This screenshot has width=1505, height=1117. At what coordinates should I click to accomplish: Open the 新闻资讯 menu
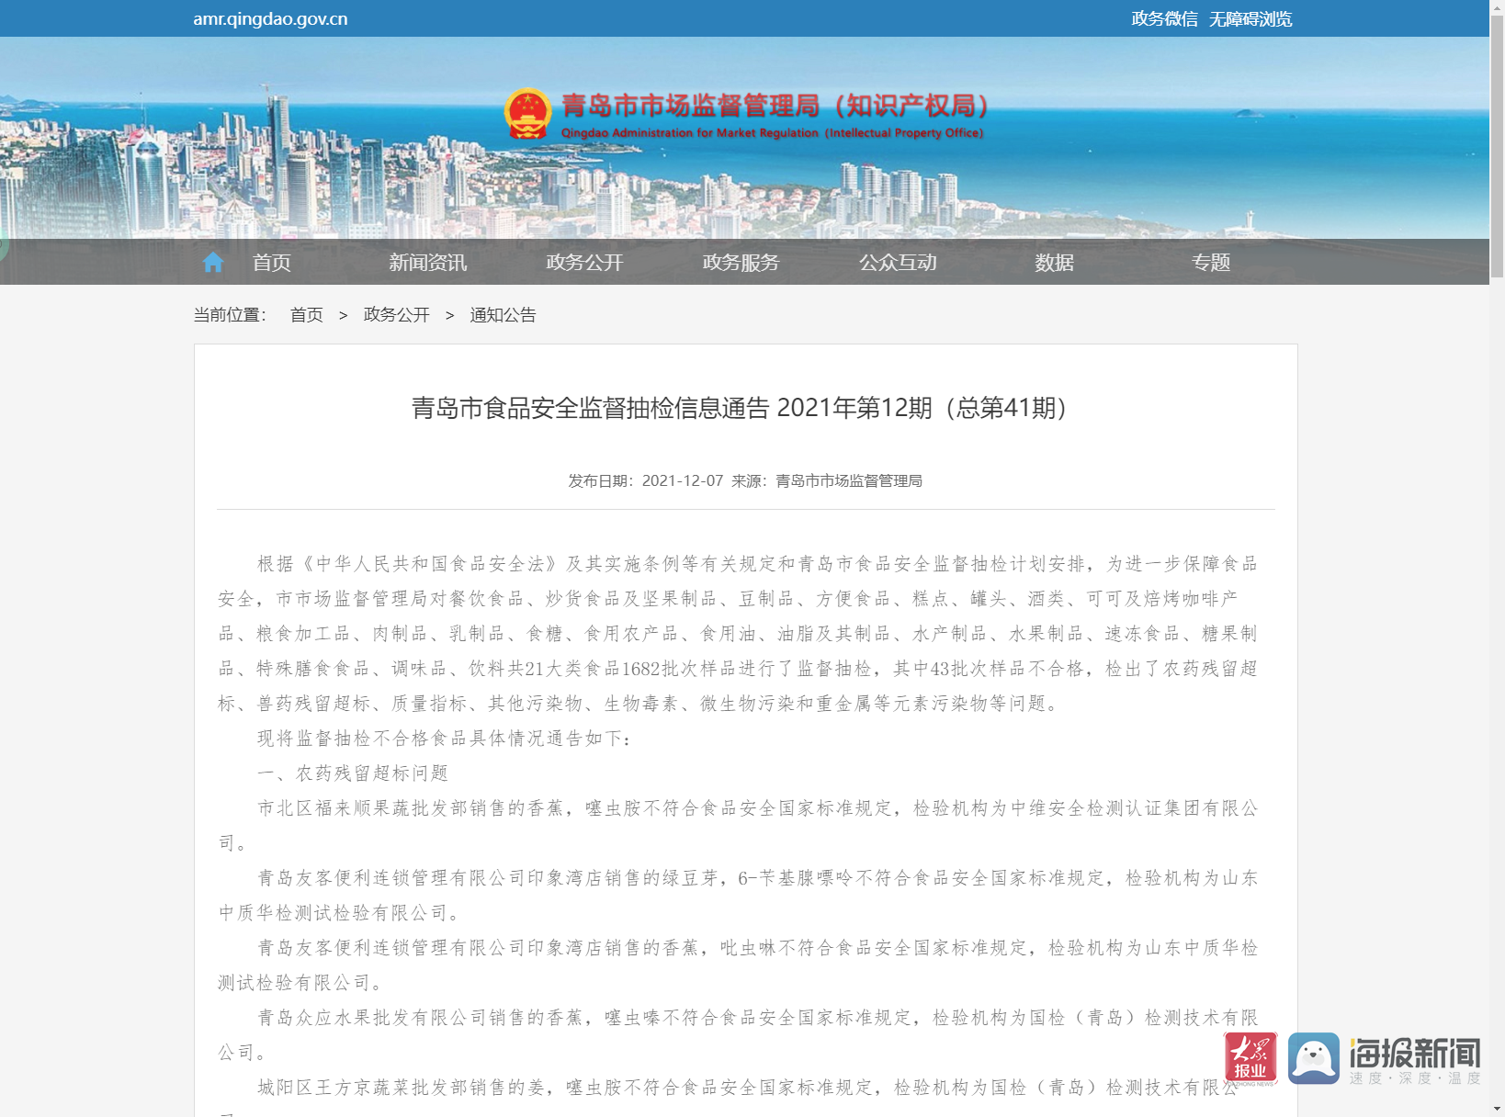(x=428, y=263)
